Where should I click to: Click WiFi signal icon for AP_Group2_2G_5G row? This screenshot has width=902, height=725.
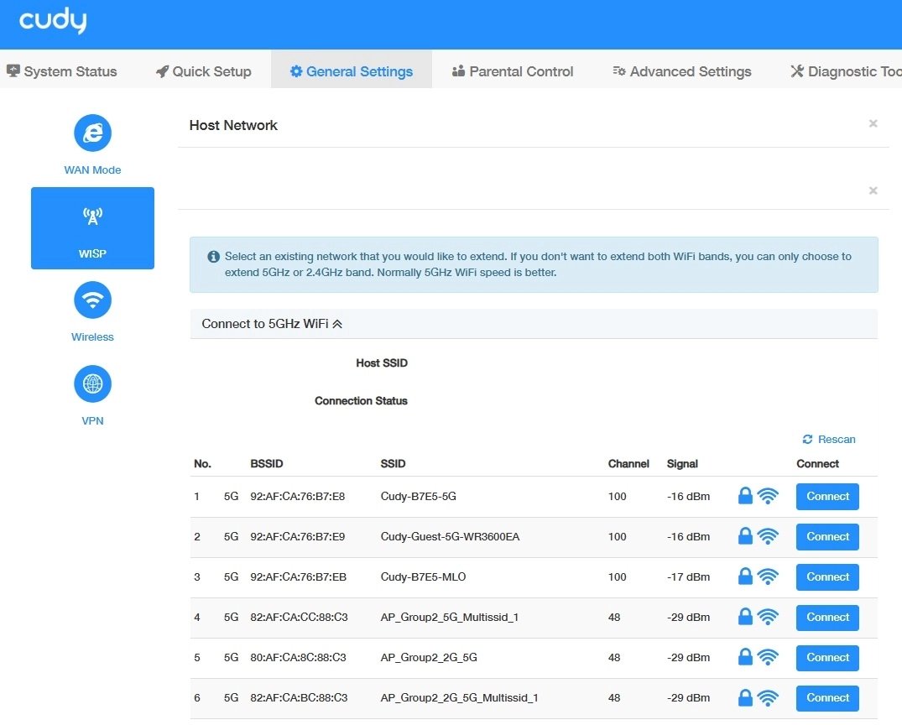pyautogui.click(x=768, y=657)
